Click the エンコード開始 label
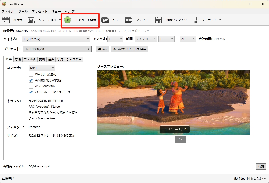This screenshot has height=183, width=269. click(x=86, y=20)
